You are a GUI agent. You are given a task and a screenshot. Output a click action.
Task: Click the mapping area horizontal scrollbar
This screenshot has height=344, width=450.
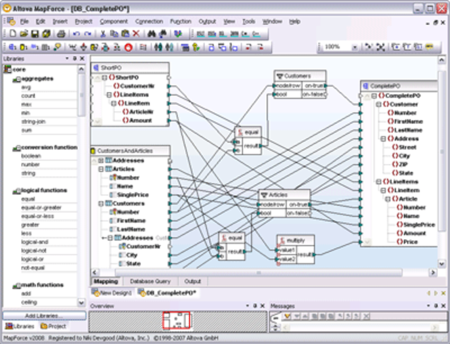tap(258, 272)
